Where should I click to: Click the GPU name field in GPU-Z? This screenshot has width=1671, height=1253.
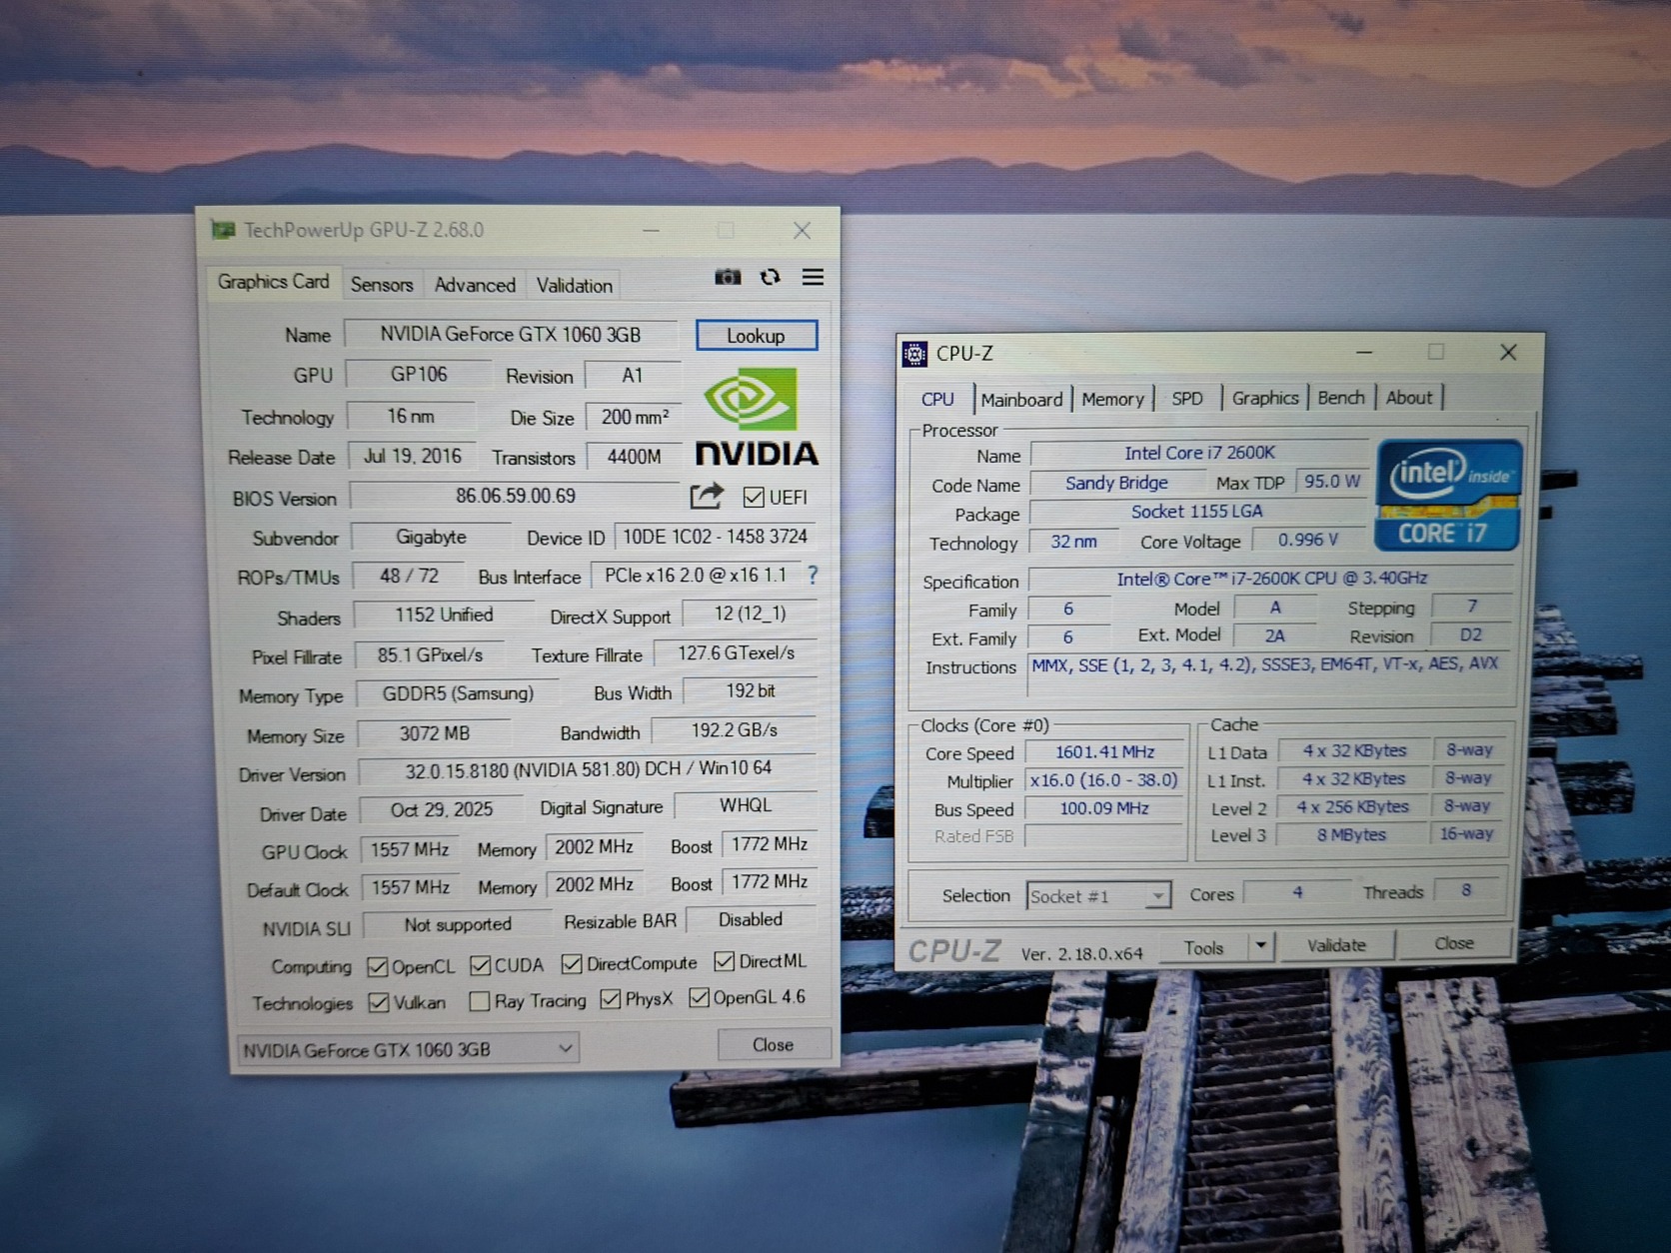tap(511, 335)
